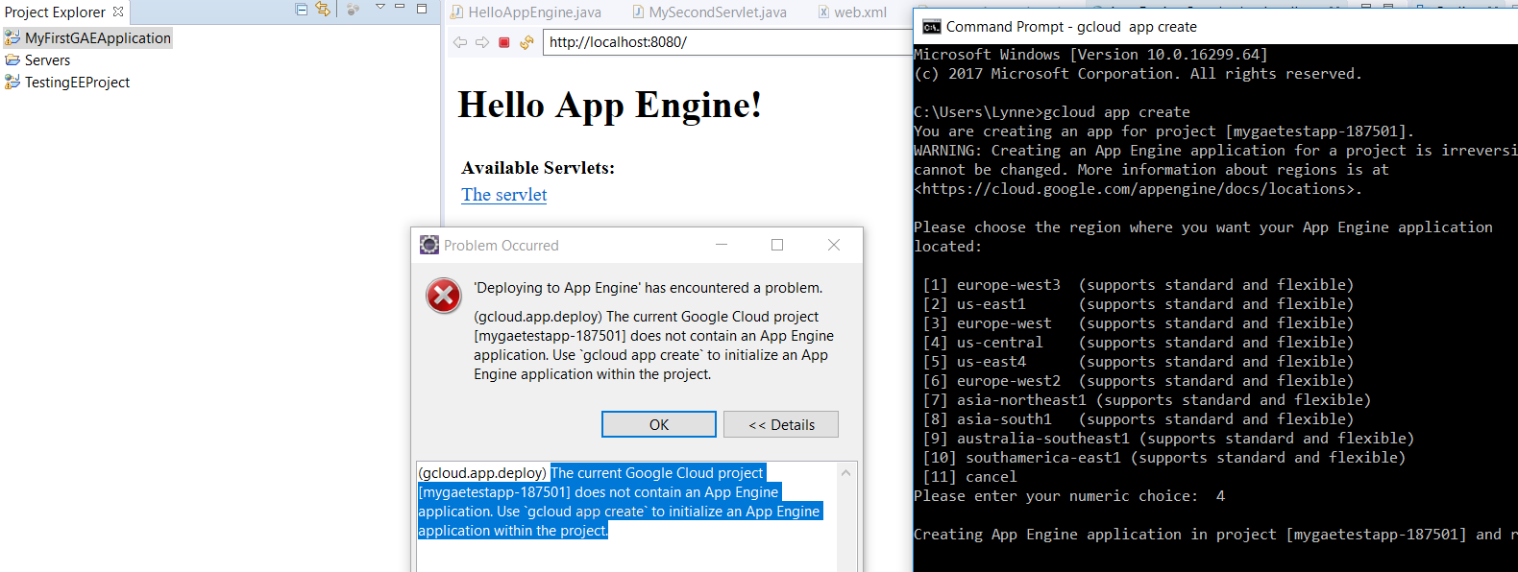Open Project Explorer View Menu dropdown arrow

[379, 9]
